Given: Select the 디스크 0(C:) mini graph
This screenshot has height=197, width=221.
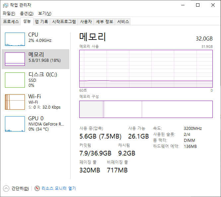Looking at the screenshot, I should 15,80.
